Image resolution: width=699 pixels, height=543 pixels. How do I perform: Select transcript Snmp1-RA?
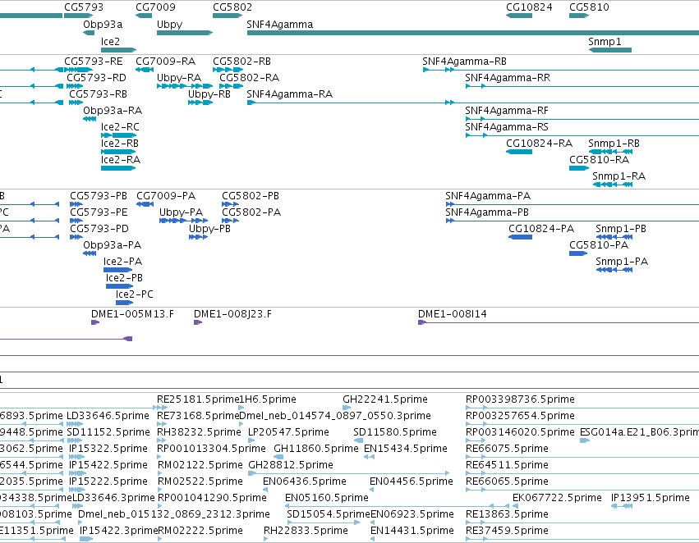[619, 176]
